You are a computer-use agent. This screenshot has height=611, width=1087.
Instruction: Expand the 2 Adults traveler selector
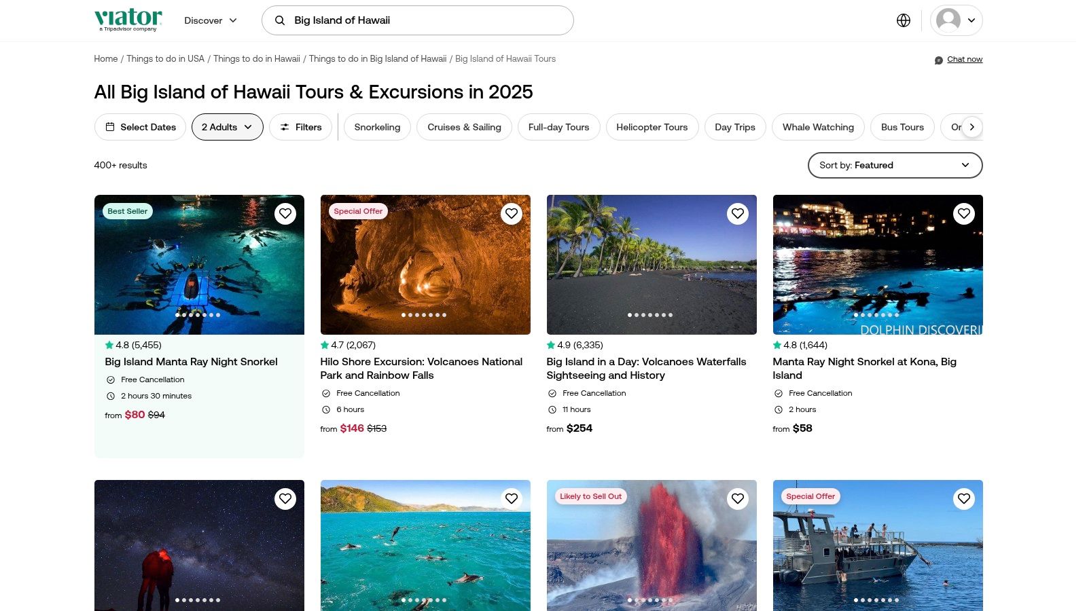227,127
